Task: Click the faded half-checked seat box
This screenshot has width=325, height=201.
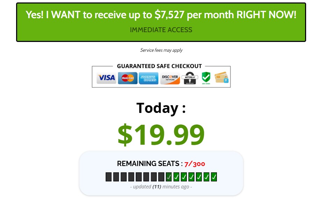Action: [x=169, y=177]
